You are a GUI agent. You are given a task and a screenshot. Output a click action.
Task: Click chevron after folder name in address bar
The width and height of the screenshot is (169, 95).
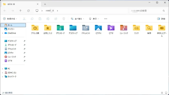click(57, 11)
